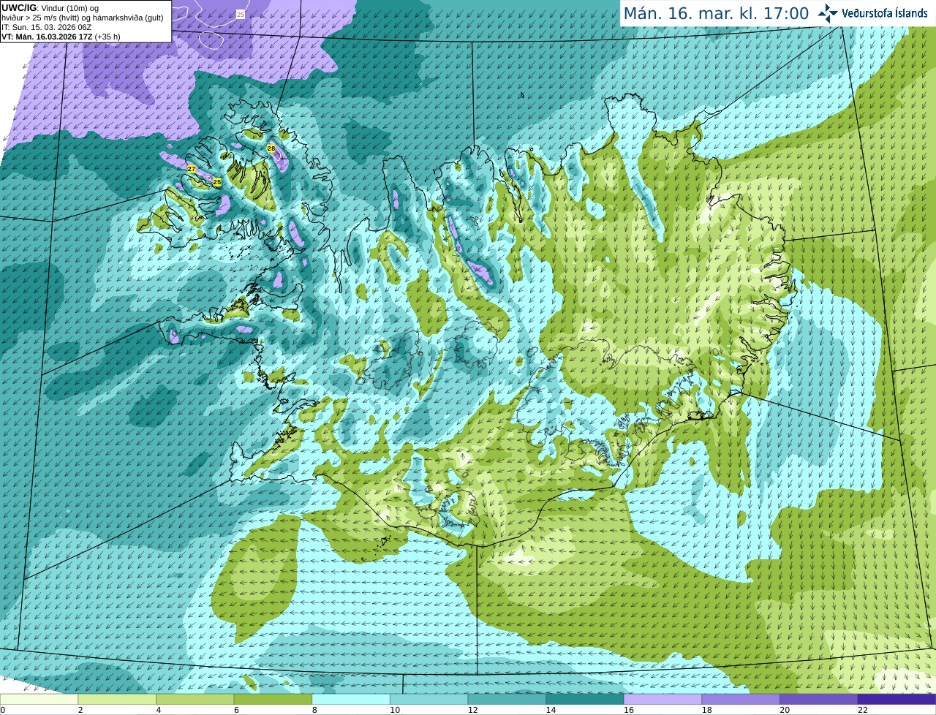This screenshot has height=715, width=936.
Task: Click the scale number 0
Action: [x=3, y=710]
